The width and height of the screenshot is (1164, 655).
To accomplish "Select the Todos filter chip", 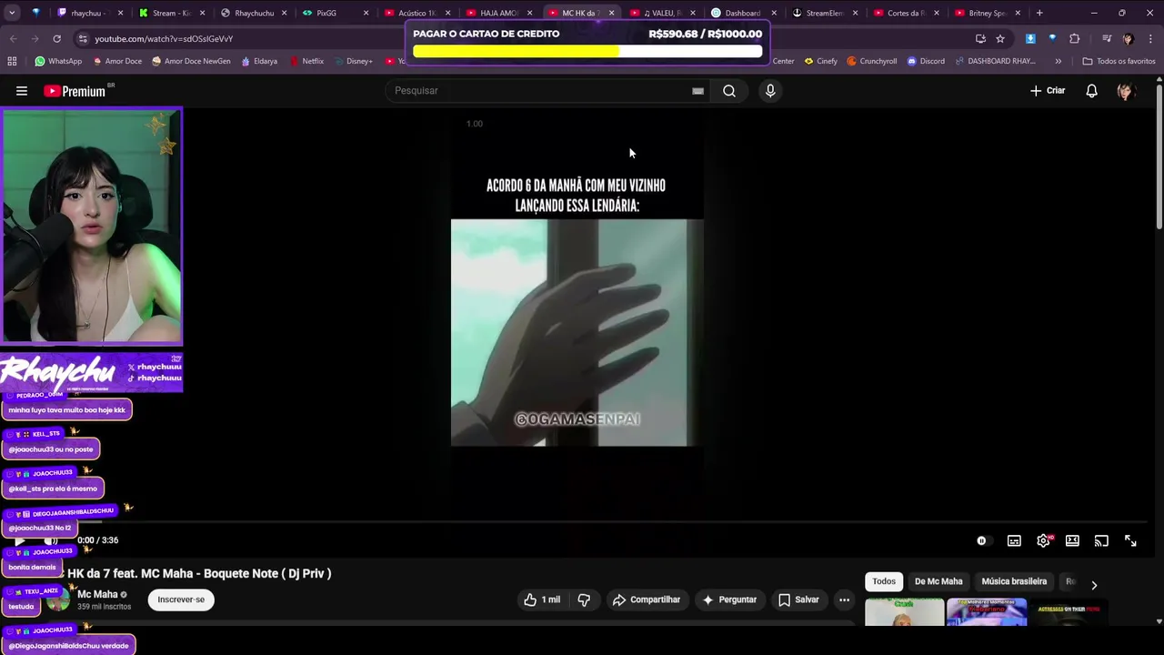I will pos(884,581).
